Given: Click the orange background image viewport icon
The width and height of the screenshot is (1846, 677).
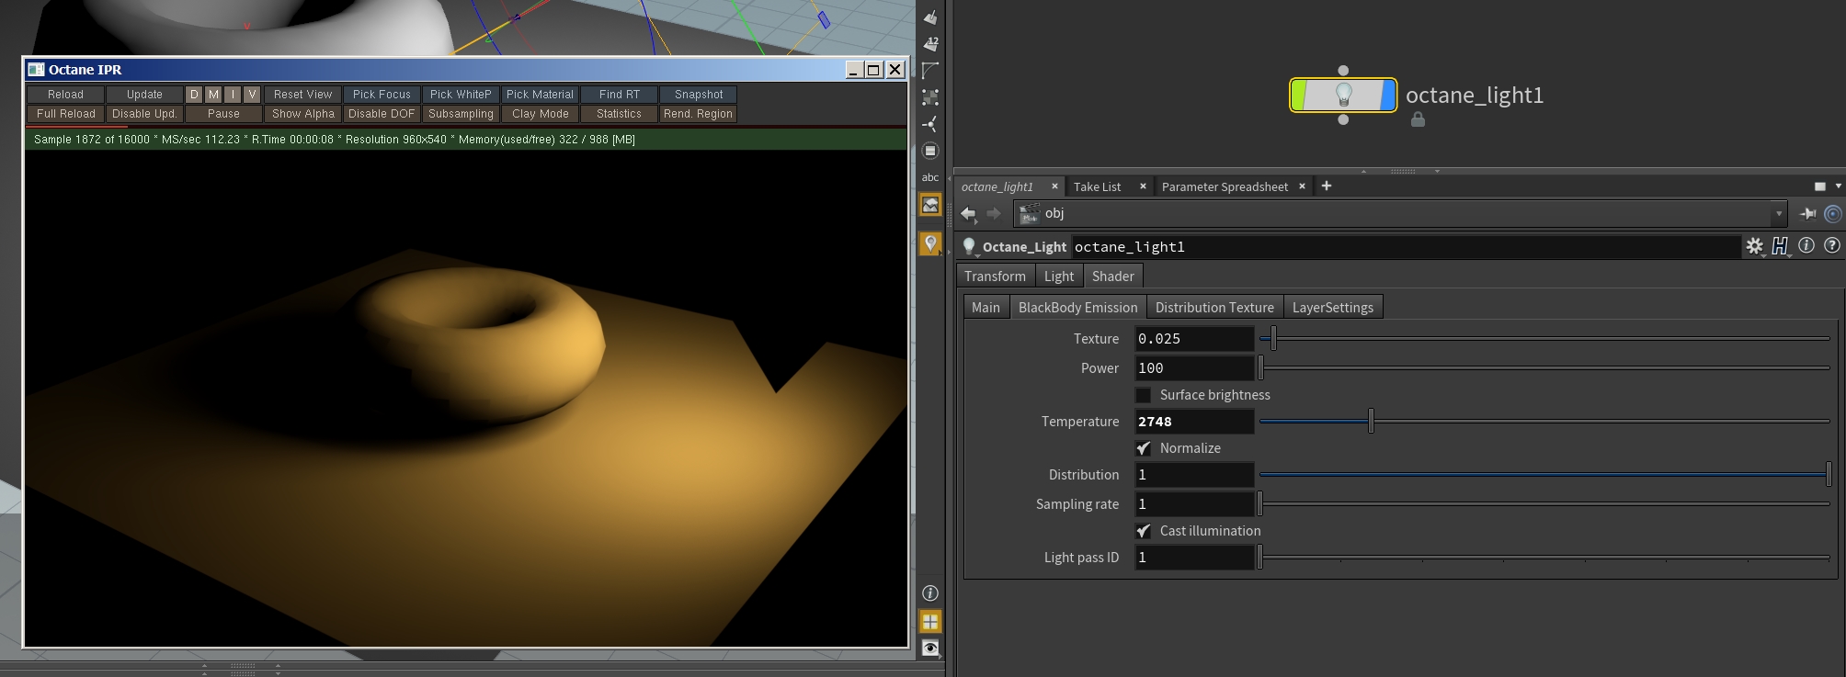Looking at the screenshot, I should (930, 205).
